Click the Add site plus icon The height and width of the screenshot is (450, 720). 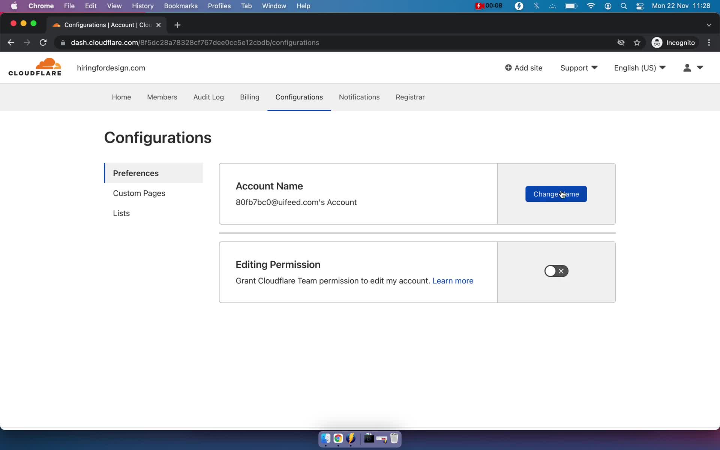(x=508, y=68)
